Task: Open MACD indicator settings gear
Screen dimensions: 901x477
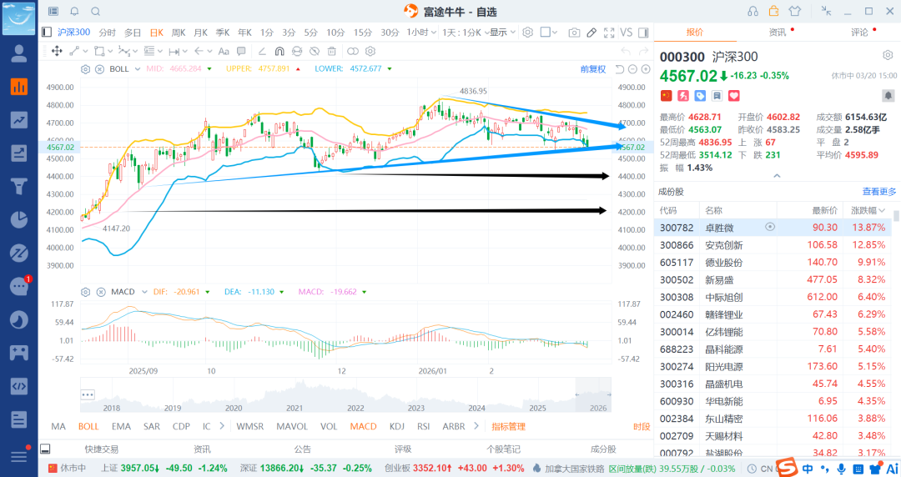Action: (85, 292)
